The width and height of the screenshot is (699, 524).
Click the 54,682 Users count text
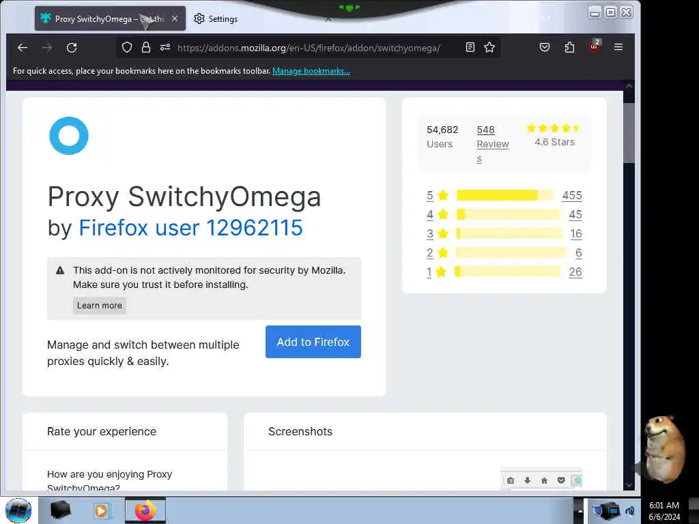coord(442,136)
